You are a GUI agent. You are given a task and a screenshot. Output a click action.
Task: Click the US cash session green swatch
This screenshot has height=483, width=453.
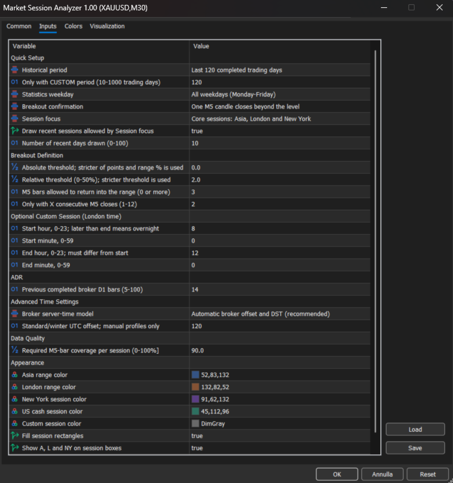(195, 411)
